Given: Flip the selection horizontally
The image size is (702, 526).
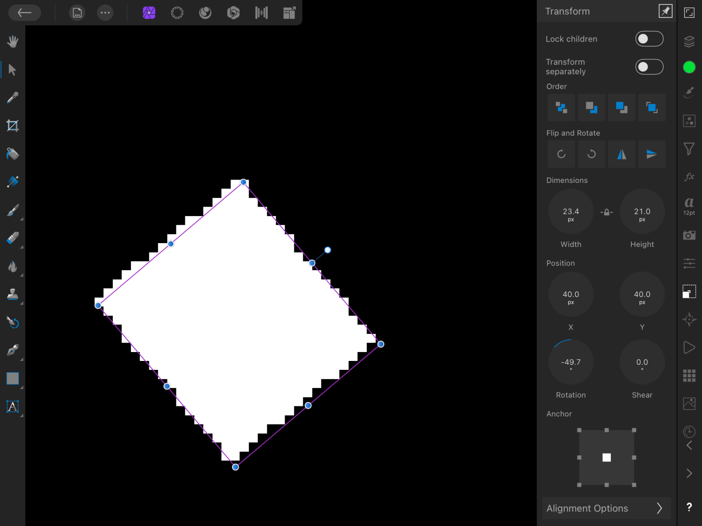Looking at the screenshot, I should [x=622, y=154].
